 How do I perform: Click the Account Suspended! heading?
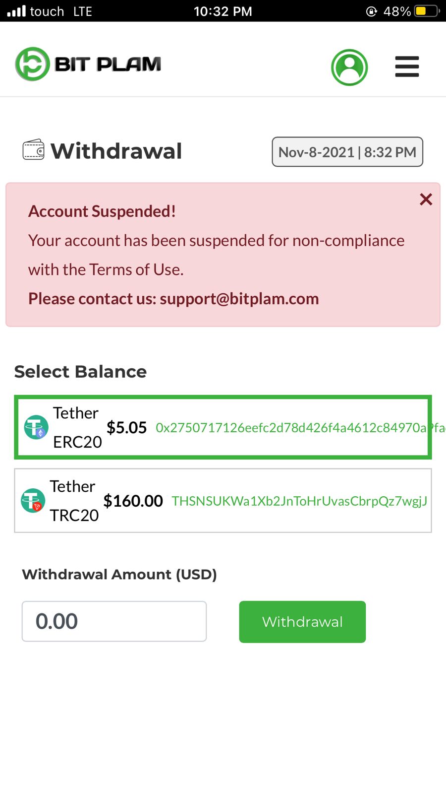point(102,211)
